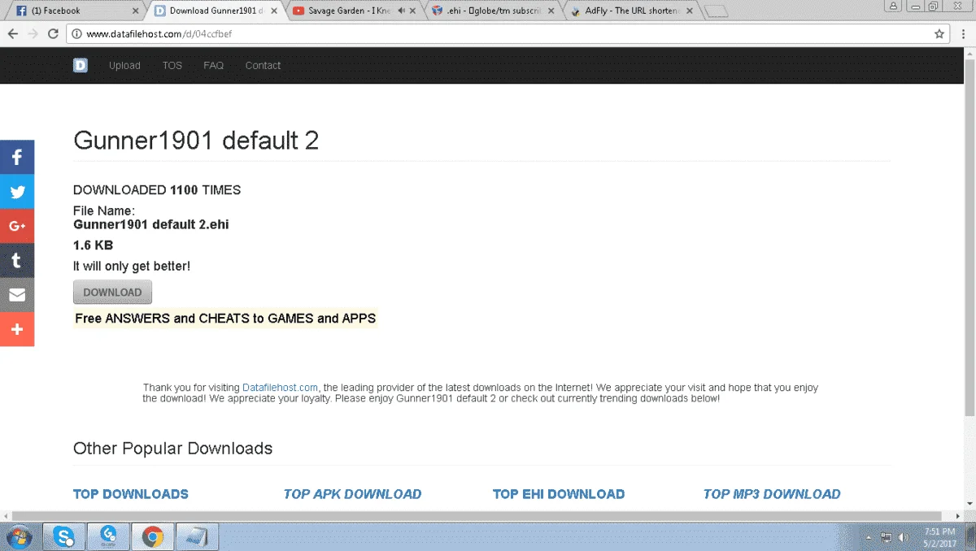
Task: Switch to AdFly URL shortener tab
Action: click(x=630, y=11)
